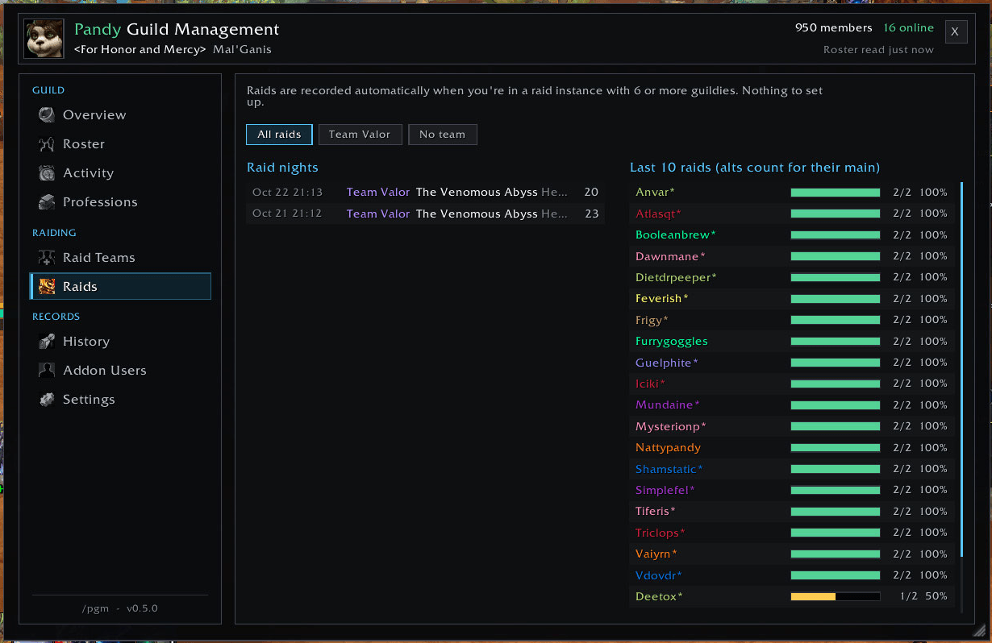
Task: Select Booleanbrew in attendance list
Action: [x=792, y=235]
